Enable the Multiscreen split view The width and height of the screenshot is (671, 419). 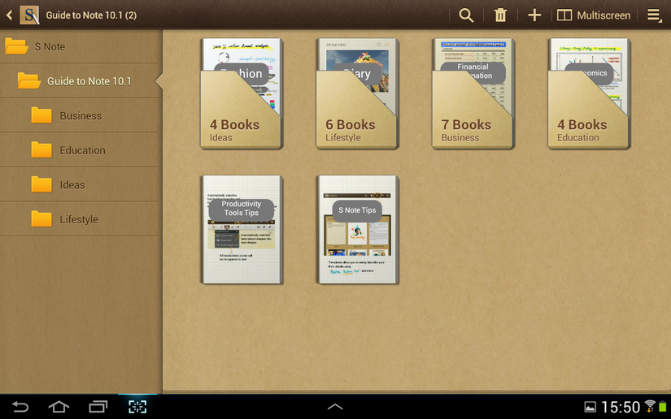[594, 15]
